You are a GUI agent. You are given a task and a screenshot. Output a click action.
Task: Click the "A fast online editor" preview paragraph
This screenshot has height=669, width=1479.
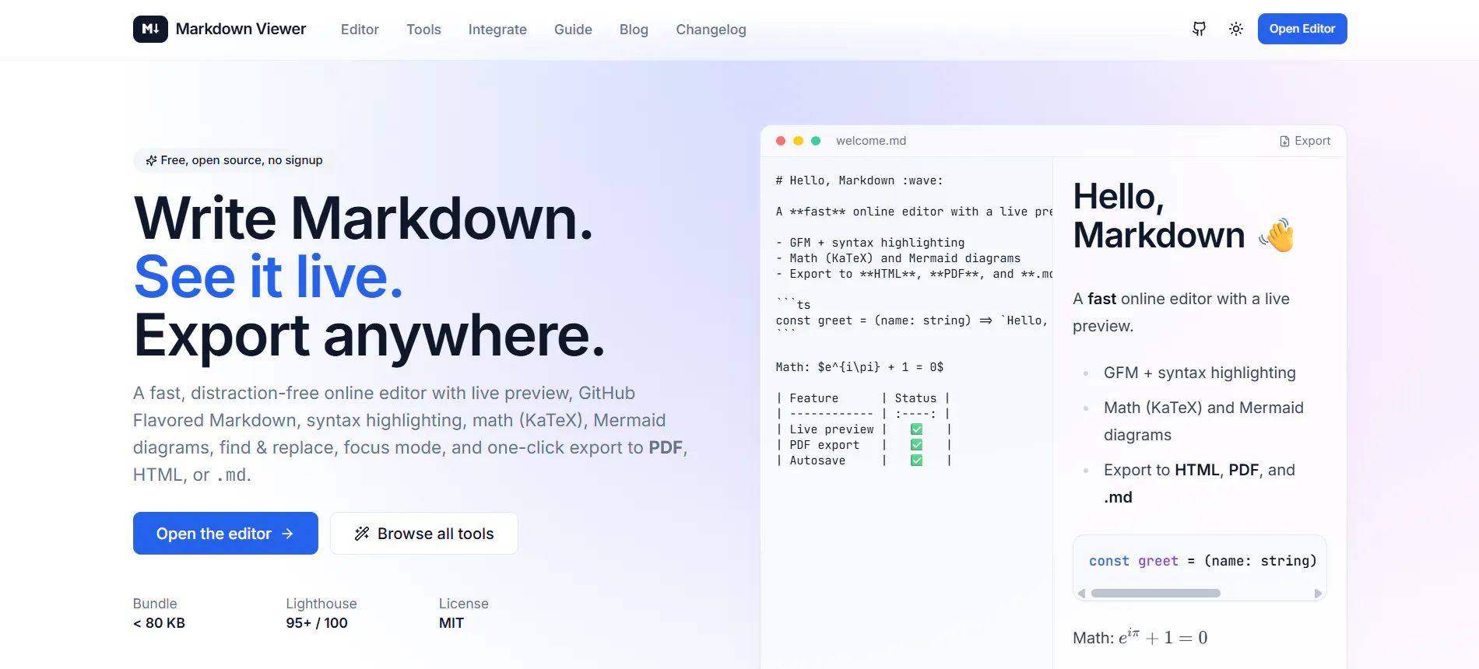(x=1181, y=312)
